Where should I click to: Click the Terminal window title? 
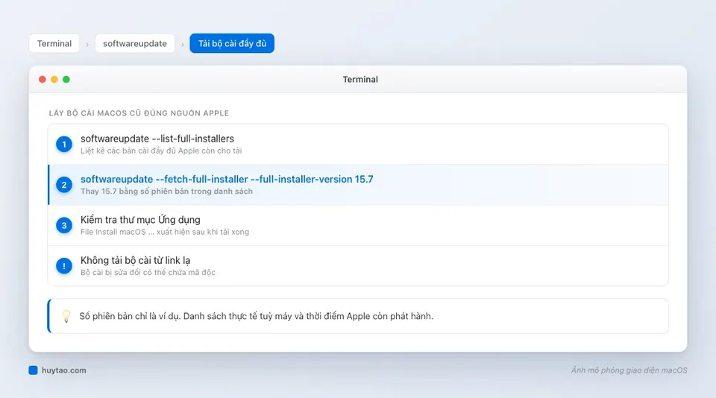(360, 80)
